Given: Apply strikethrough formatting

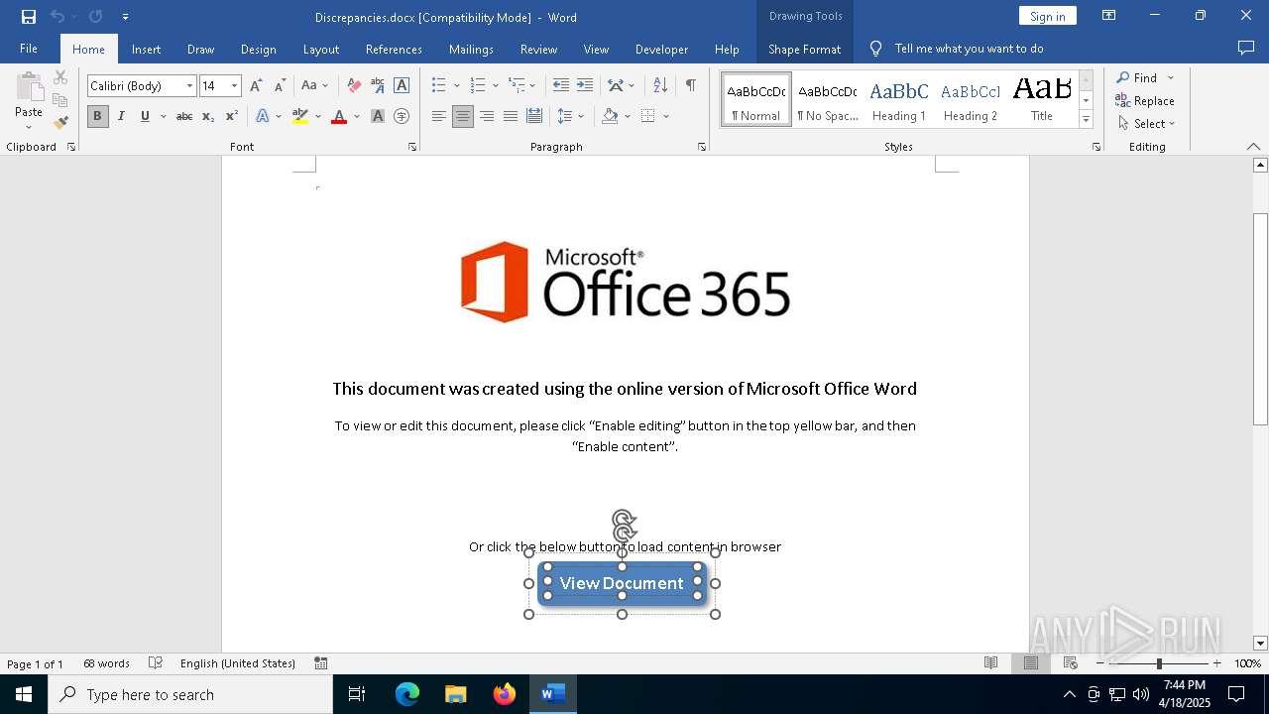Looking at the screenshot, I should point(183,116).
